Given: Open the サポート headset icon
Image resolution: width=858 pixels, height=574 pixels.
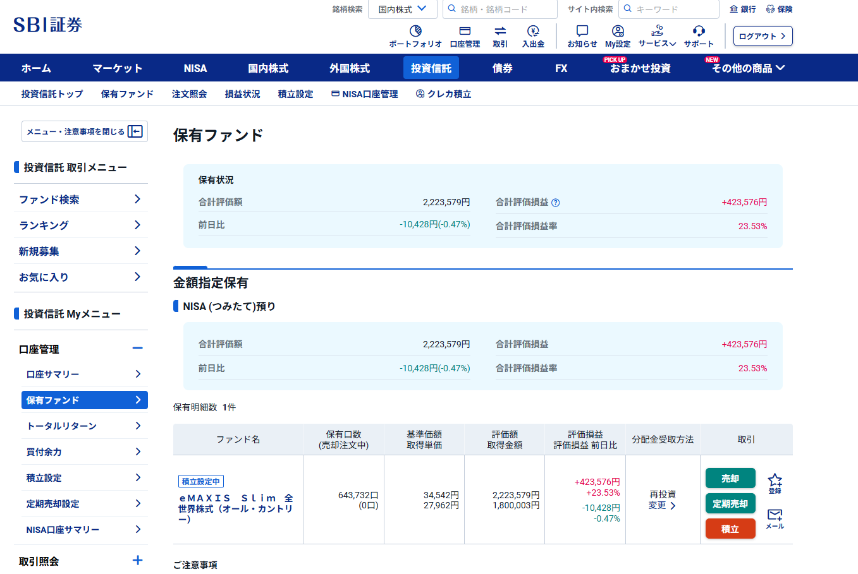Looking at the screenshot, I should click(699, 32).
